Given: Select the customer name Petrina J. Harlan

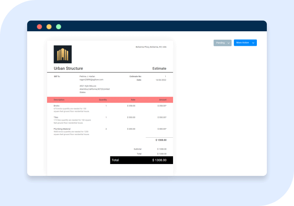Looking at the screenshot, I should point(87,76).
